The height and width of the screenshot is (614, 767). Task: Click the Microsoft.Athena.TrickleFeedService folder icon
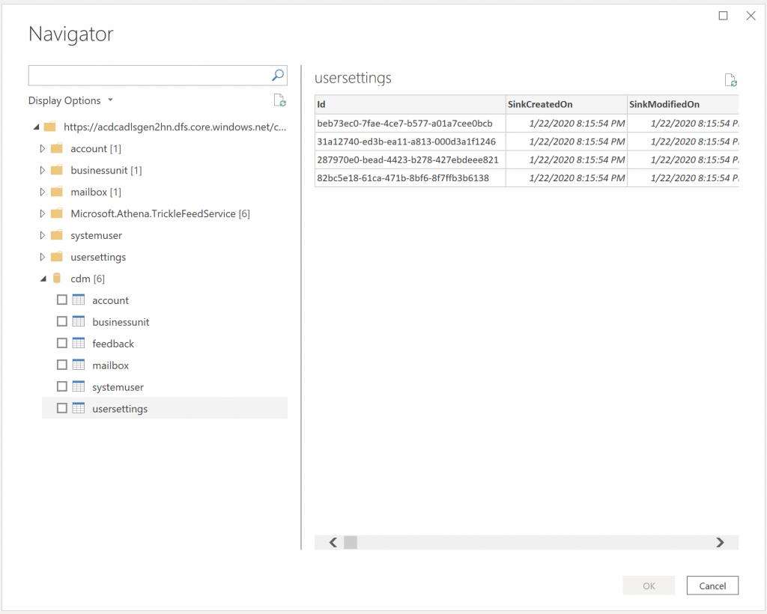tap(57, 213)
